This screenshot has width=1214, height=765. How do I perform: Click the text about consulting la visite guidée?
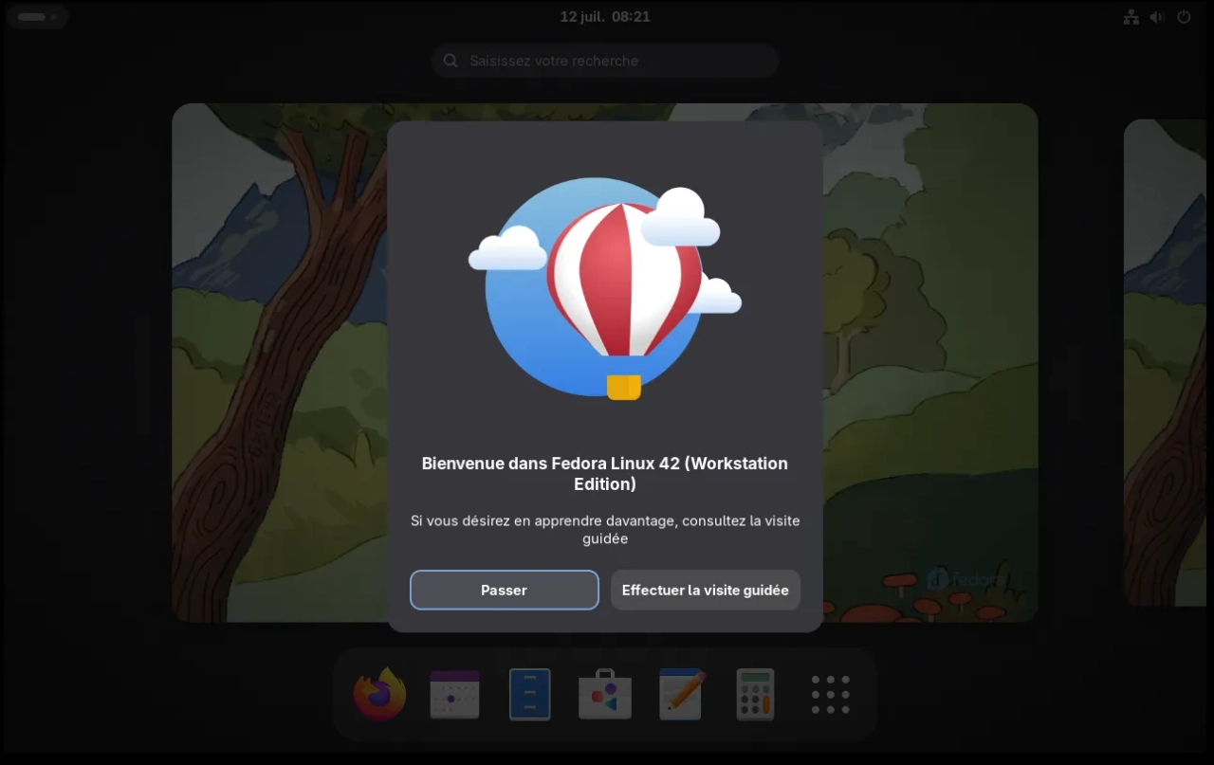coord(605,530)
